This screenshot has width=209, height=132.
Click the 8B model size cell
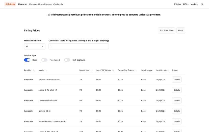[x=81, y=100]
